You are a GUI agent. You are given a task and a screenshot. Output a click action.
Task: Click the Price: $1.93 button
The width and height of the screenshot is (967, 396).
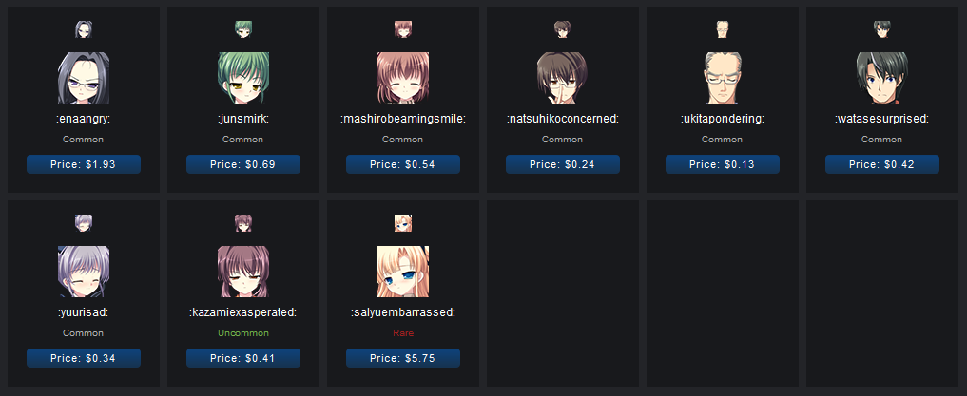(x=84, y=164)
